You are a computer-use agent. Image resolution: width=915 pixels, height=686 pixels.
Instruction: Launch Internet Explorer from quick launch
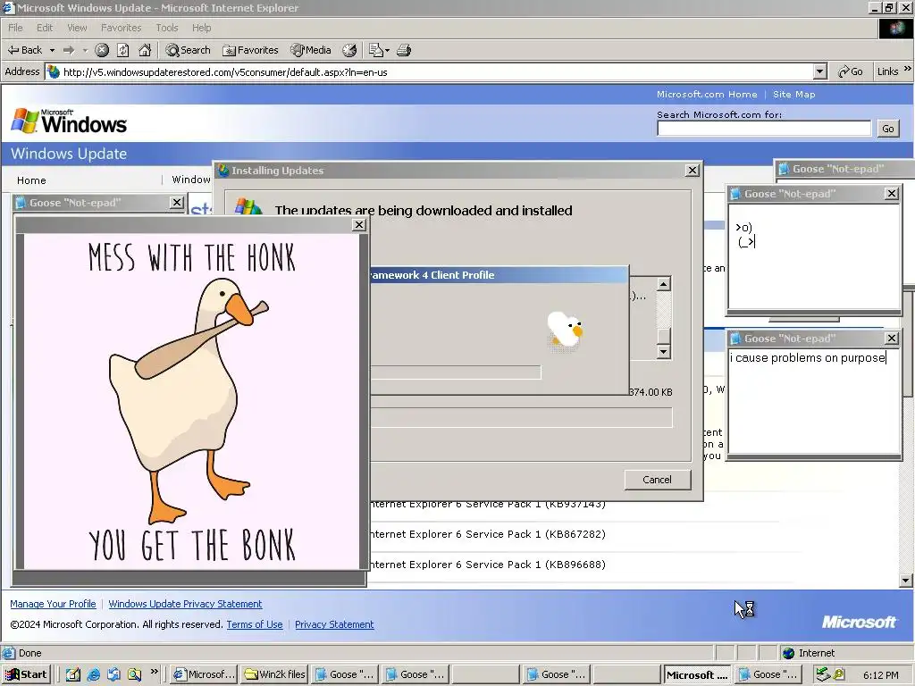93,675
